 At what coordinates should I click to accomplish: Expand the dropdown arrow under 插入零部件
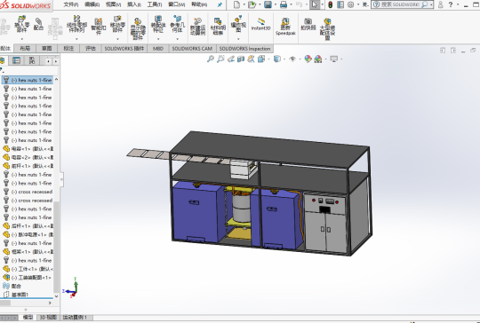[21, 39]
